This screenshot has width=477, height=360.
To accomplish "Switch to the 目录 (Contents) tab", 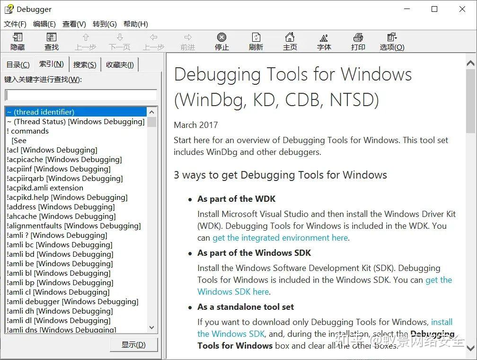I will [x=18, y=64].
